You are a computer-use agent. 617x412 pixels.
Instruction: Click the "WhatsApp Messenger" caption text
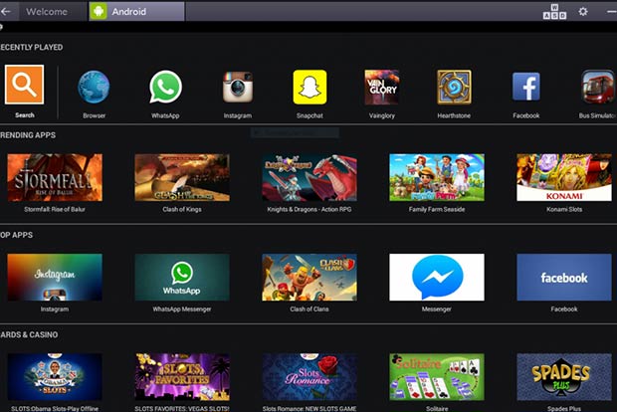pos(182,309)
